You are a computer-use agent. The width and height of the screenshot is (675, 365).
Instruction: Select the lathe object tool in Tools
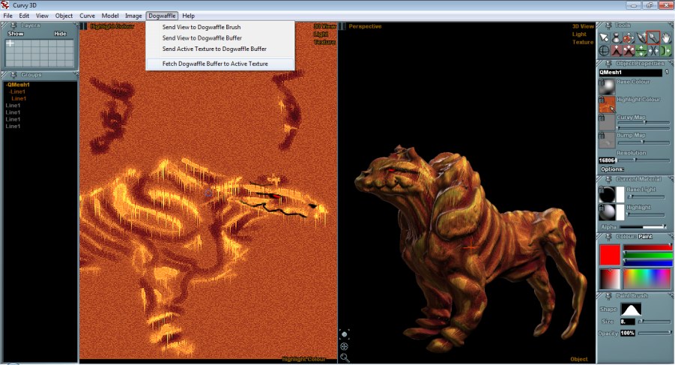coord(616,37)
